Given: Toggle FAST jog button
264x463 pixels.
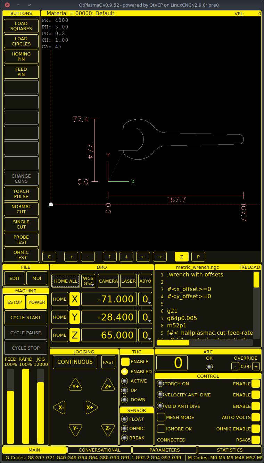Looking at the screenshot, I should tap(108, 362).
